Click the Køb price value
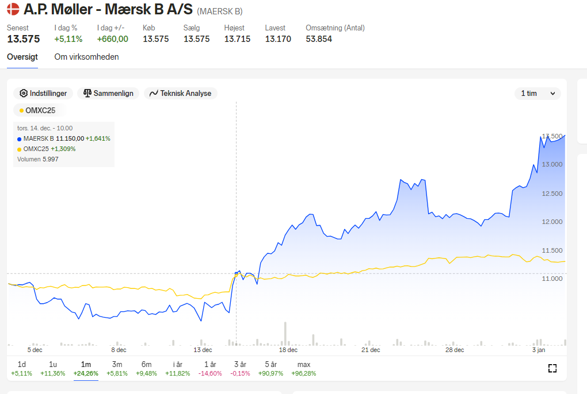Image resolution: width=587 pixels, height=394 pixels. (x=156, y=39)
